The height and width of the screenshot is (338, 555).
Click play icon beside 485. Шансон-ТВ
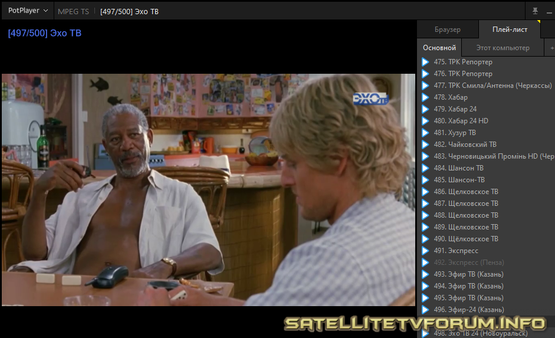click(x=425, y=180)
